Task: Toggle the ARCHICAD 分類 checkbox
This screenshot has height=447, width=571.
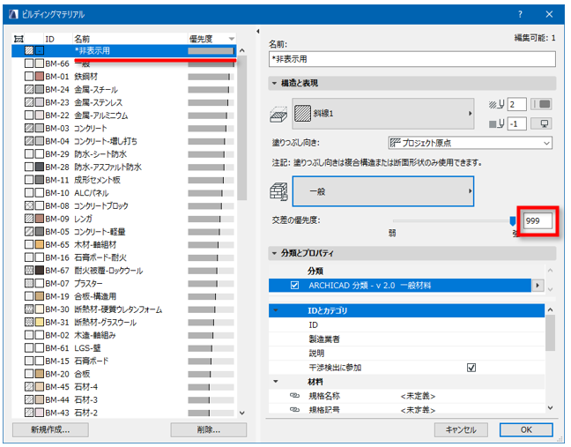Action: (294, 286)
